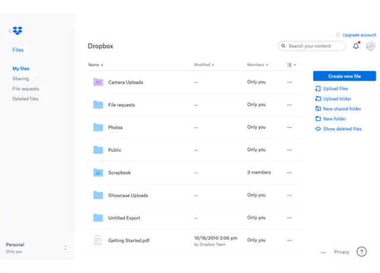Viewport: 380px width, 273px height.
Task: Open Deleted files in the sidebar
Action: (x=26, y=99)
